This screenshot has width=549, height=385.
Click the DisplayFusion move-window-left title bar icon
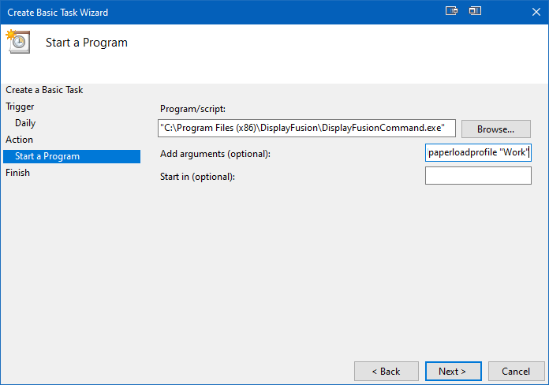pyautogui.click(x=475, y=11)
